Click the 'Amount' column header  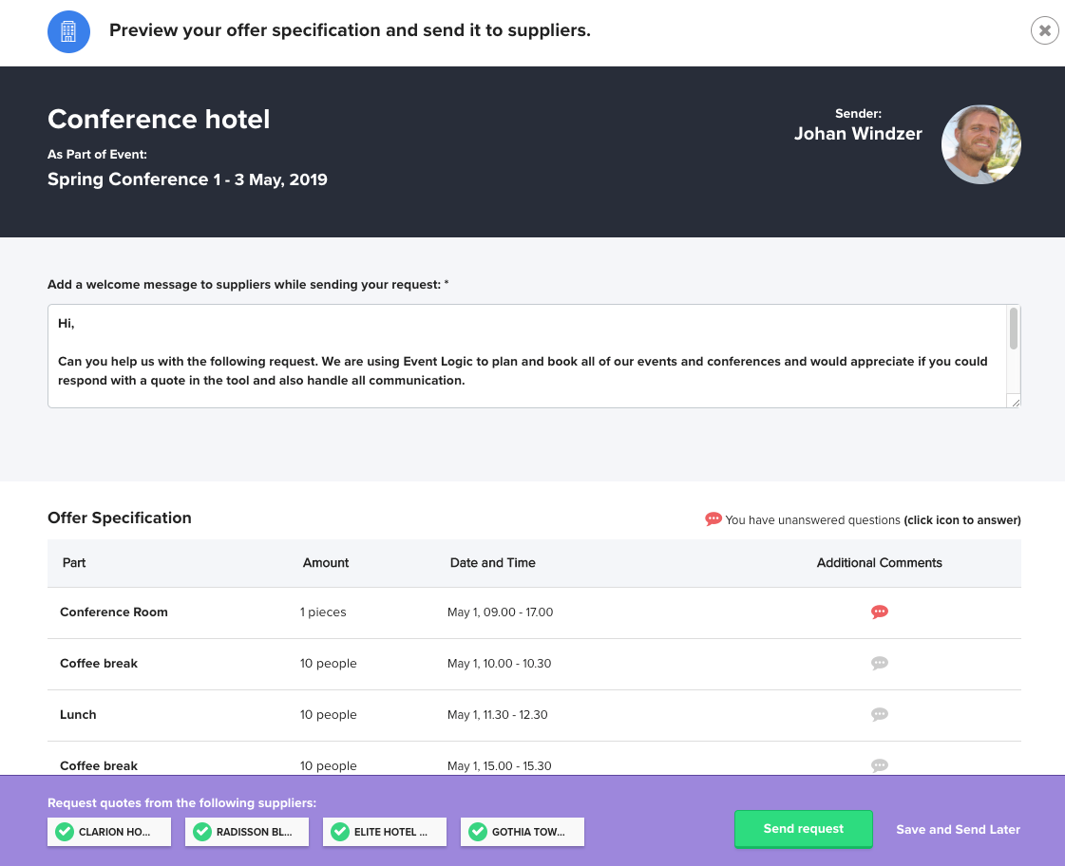326,563
